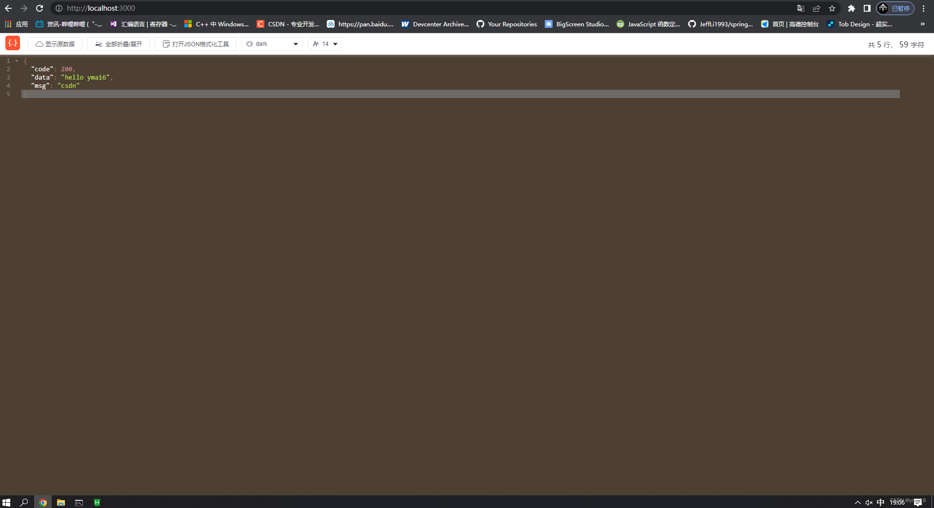Bookmark this page with the star icon
This screenshot has height=508, width=934.
click(x=832, y=8)
